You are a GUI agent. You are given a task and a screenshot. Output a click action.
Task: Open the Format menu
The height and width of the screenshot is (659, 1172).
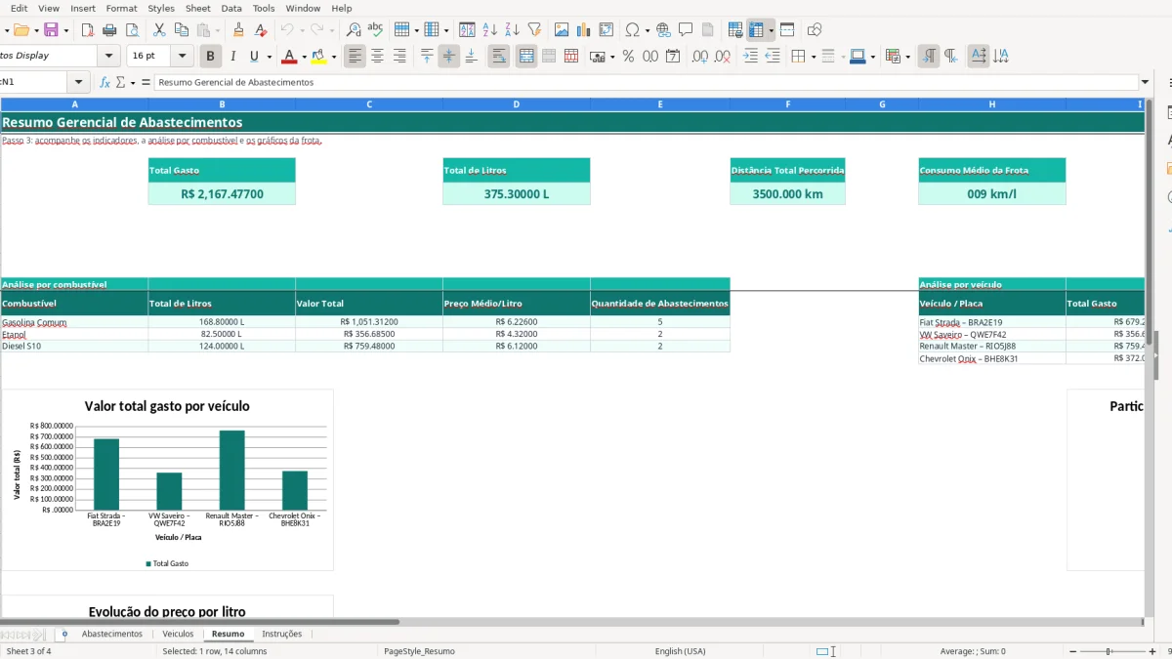[x=122, y=8]
